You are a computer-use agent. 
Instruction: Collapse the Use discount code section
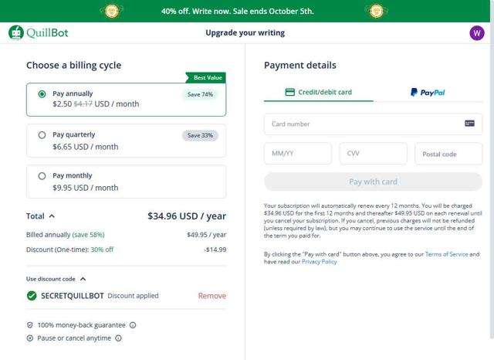click(83, 279)
